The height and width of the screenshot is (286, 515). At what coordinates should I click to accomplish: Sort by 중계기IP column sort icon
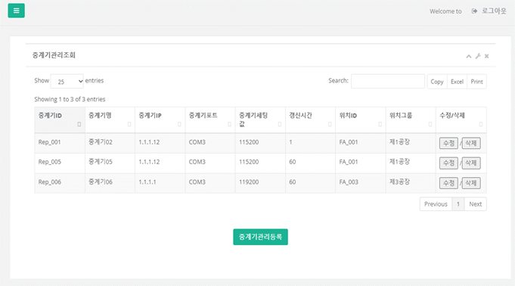tap(179, 124)
